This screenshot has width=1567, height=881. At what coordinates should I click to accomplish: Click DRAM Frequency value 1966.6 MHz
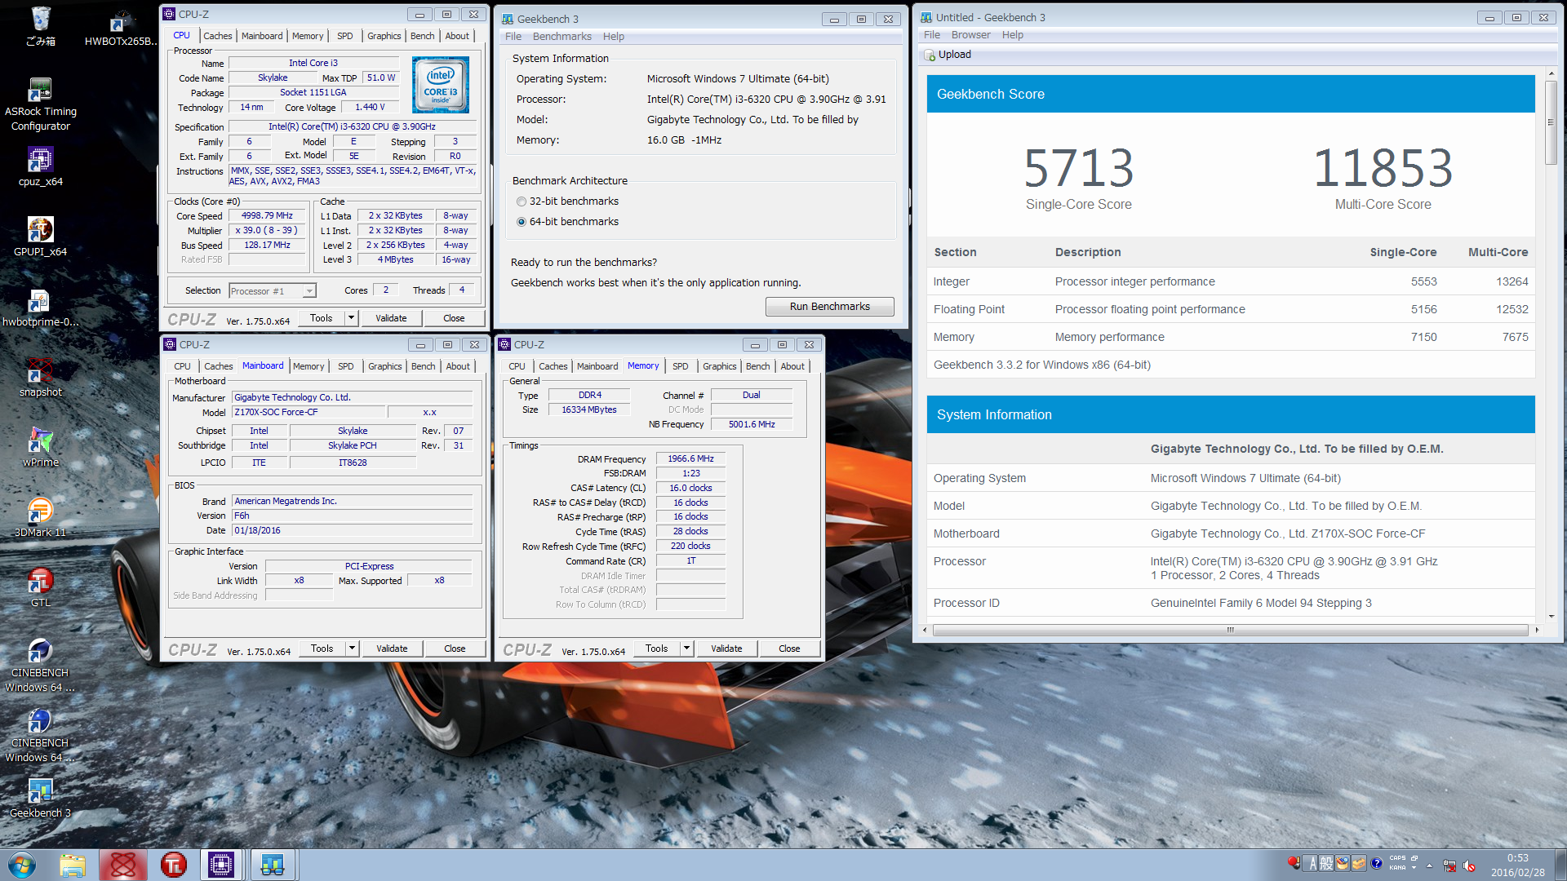coord(690,459)
